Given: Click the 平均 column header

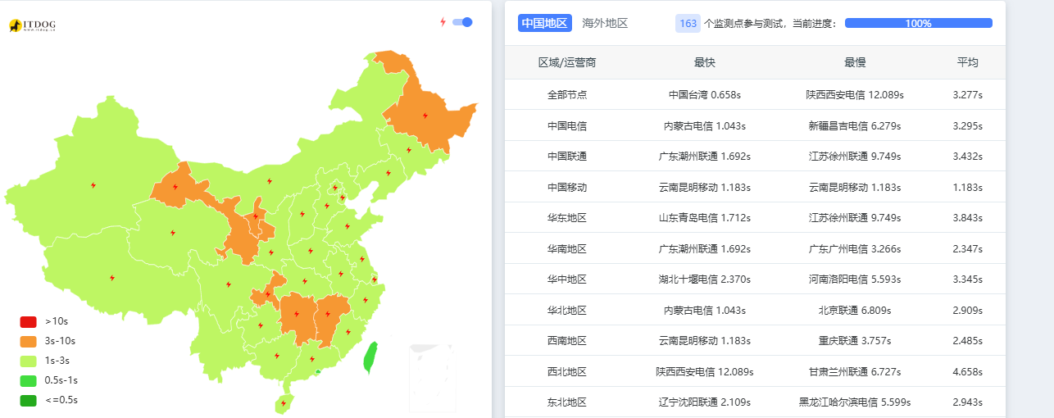Looking at the screenshot, I should pyautogui.click(x=967, y=62).
